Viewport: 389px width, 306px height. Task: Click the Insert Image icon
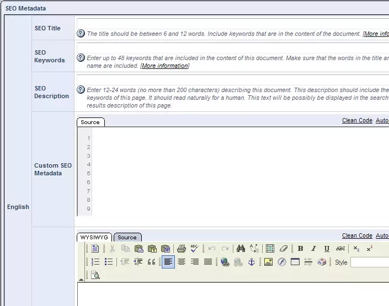[x=268, y=262]
